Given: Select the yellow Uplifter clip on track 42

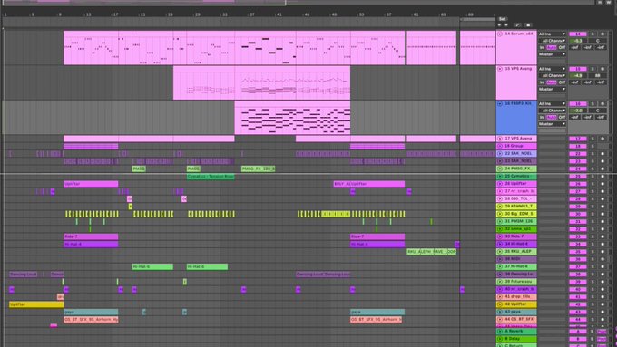Looking at the screenshot, I should click(x=36, y=304).
